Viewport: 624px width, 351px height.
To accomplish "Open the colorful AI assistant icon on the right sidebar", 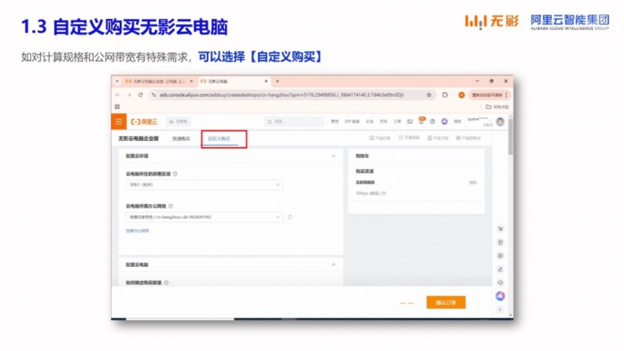I will (500, 295).
